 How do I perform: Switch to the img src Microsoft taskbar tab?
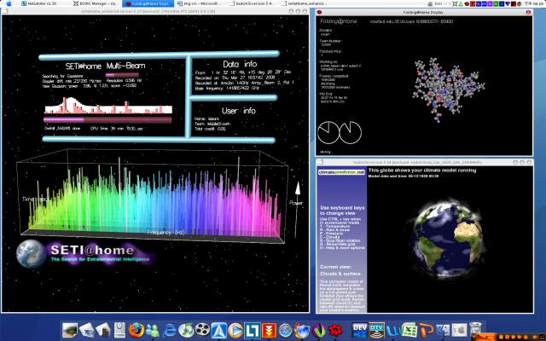(200, 3)
